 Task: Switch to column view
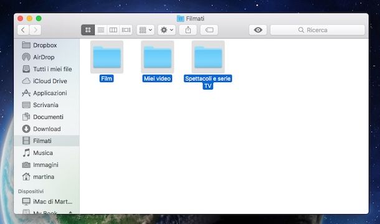pos(113,30)
